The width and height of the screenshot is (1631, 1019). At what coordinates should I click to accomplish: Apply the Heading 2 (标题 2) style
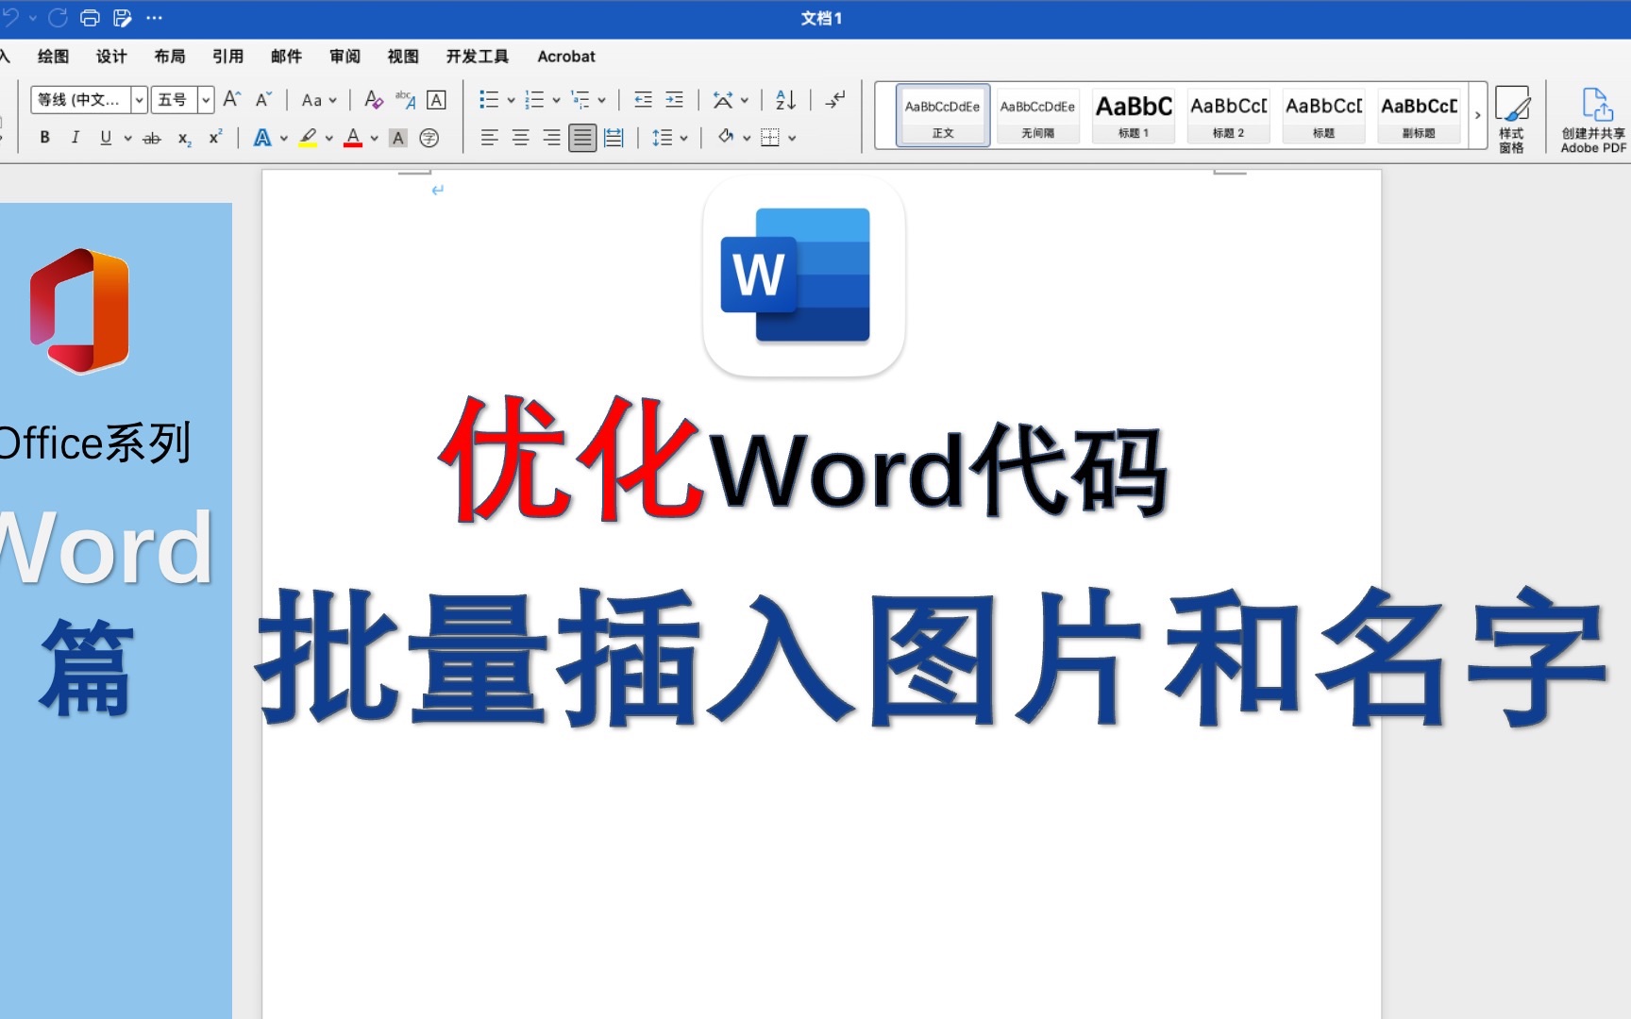coord(1229,115)
